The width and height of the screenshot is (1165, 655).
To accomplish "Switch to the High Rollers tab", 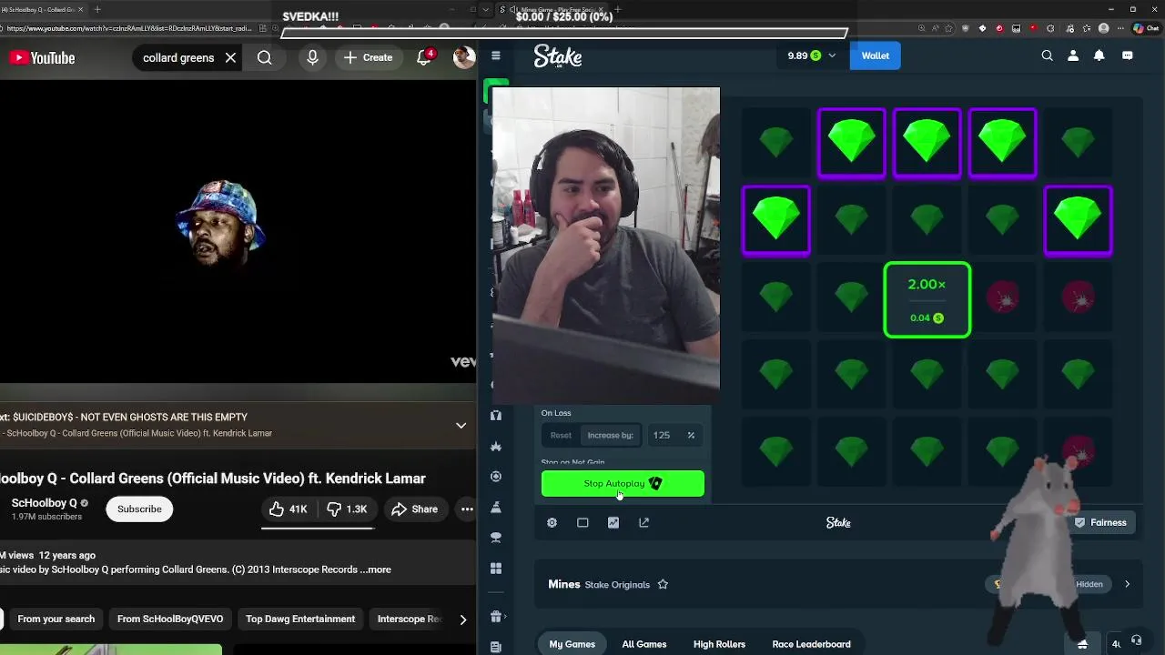I will (719, 644).
